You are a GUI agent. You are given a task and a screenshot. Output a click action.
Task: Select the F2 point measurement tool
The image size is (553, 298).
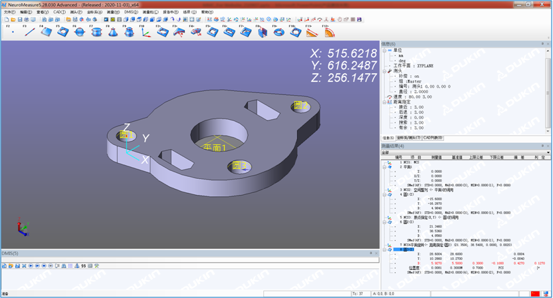tap(13, 31)
